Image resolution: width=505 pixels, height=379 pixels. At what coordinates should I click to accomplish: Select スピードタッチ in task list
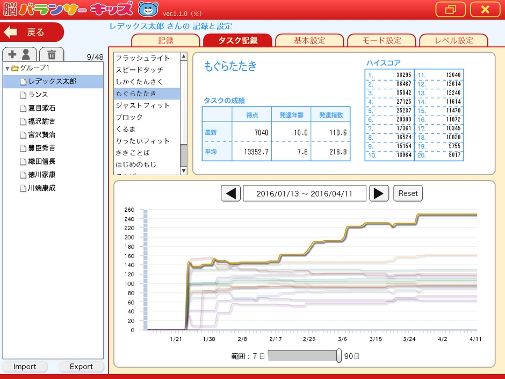coord(140,70)
